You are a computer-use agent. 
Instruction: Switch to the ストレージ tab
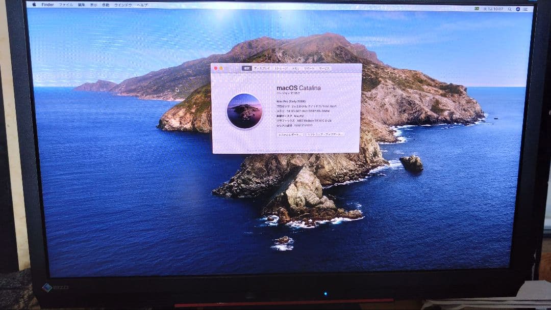pos(282,68)
